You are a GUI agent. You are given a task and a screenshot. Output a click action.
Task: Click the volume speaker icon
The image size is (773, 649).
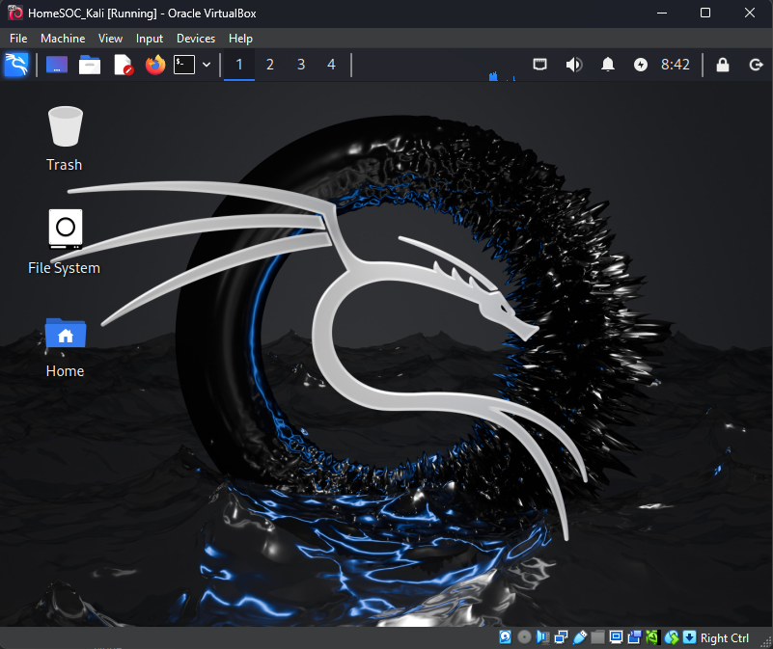click(574, 65)
